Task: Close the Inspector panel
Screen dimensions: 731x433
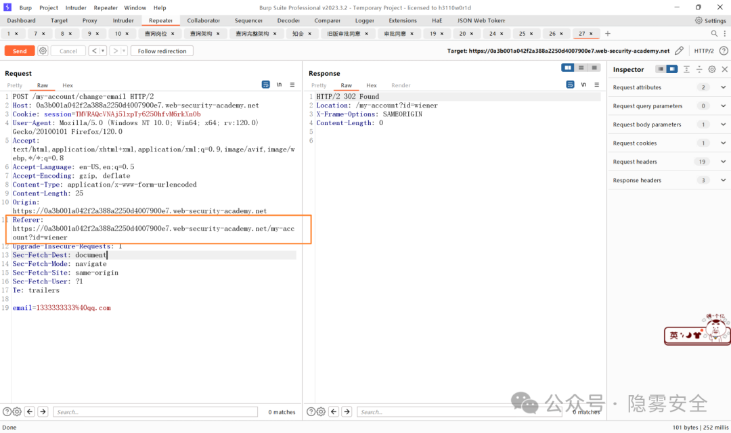Action: (724, 69)
